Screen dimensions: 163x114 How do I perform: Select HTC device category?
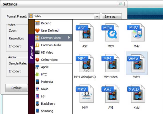53,74
